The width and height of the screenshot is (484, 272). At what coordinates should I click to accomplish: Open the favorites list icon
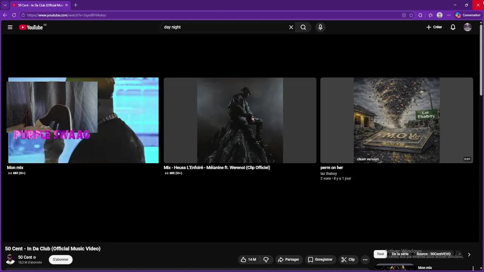430,15
